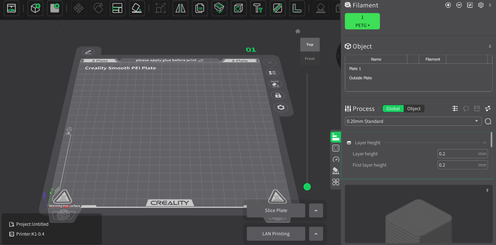
Task: Remove a filament with minus icon
Action: (459, 5)
